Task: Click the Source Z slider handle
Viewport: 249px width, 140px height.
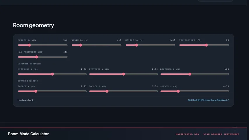Action: (178, 91)
